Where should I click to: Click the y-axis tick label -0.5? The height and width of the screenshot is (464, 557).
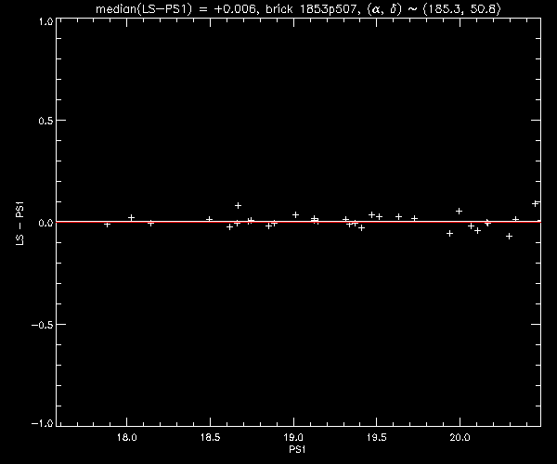click(x=42, y=325)
